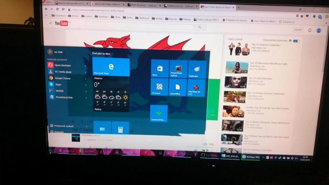The image size is (329, 185).
Task: Open the IrfanView 64 tile
Action: point(196,88)
